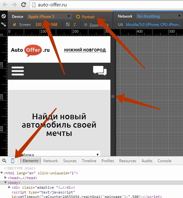Select the <!DOCTYPE html> line
Screen dimensions: 183x198
point(20,168)
